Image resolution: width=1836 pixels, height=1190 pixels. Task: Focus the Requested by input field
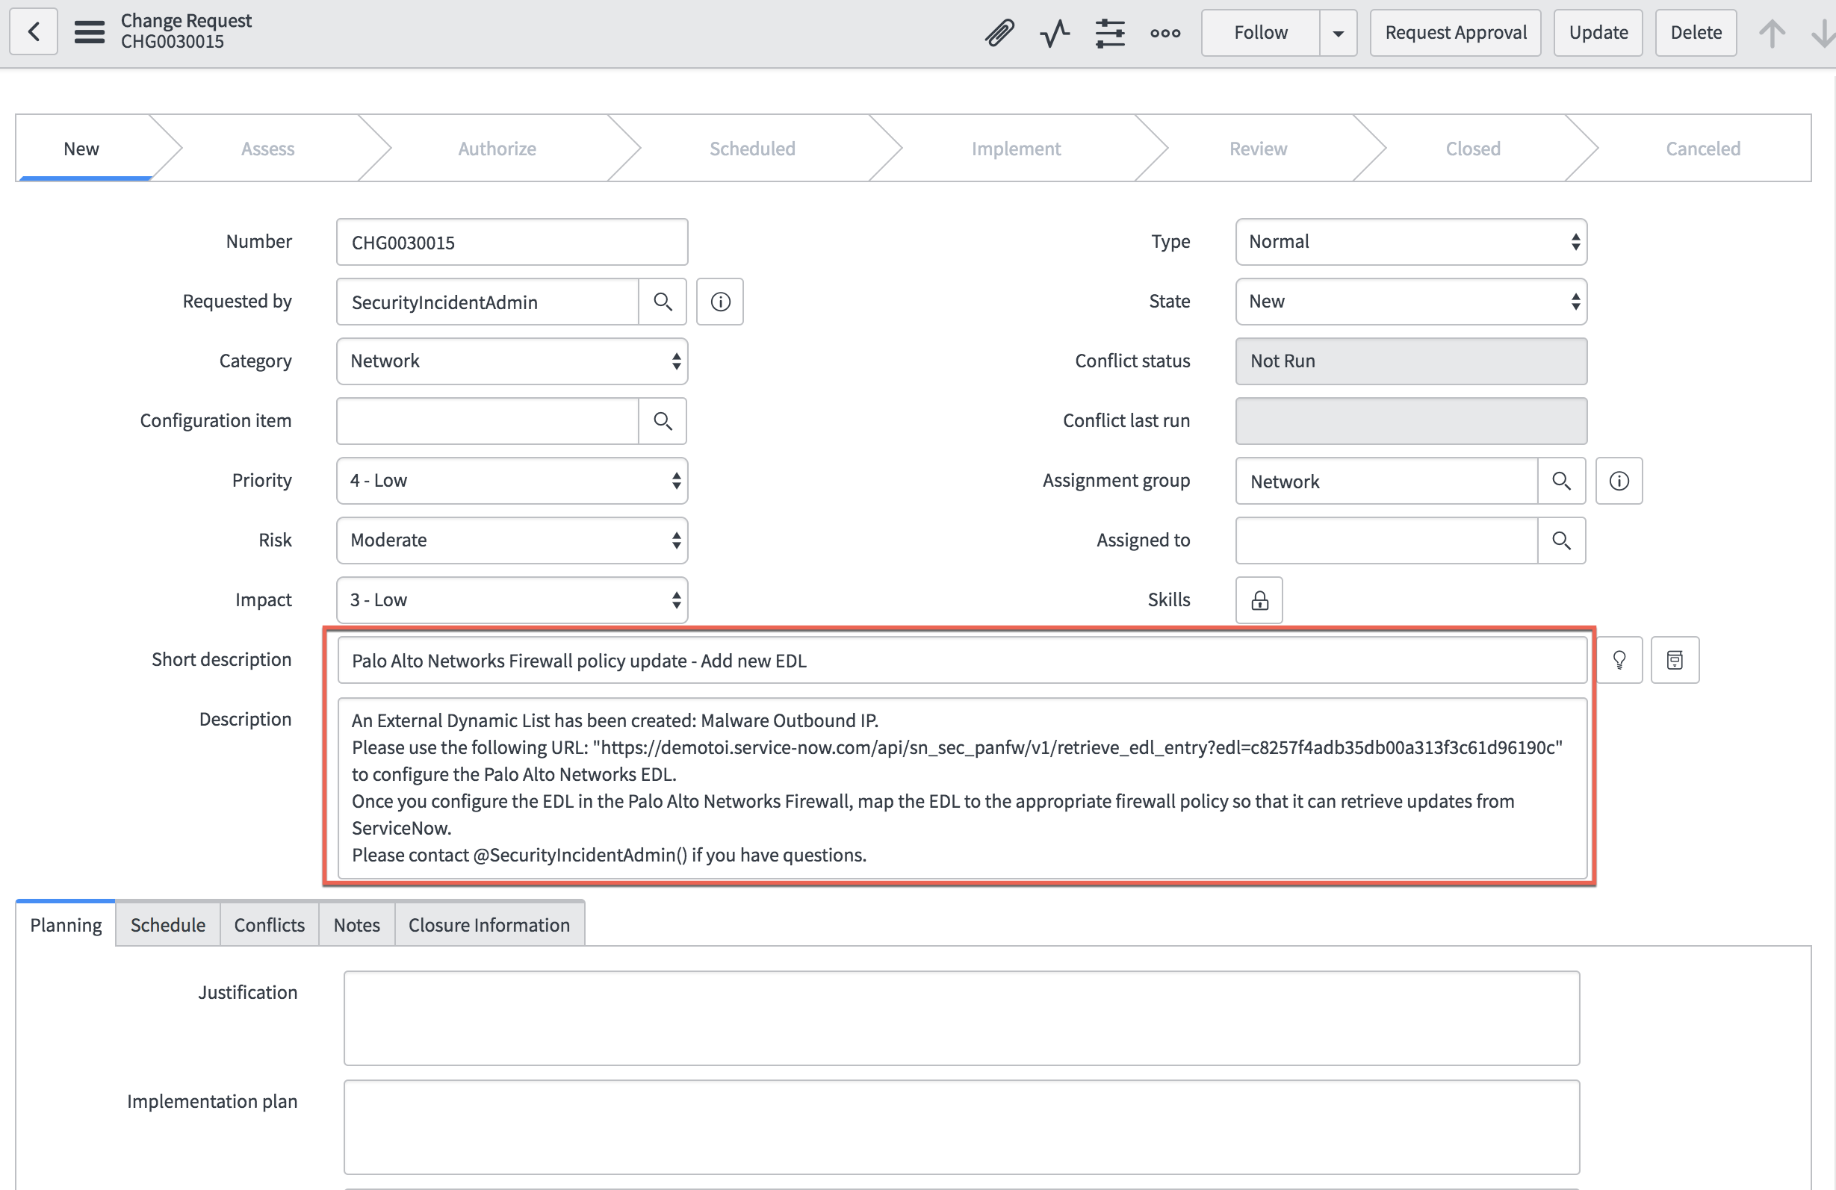tap(488, 302)
